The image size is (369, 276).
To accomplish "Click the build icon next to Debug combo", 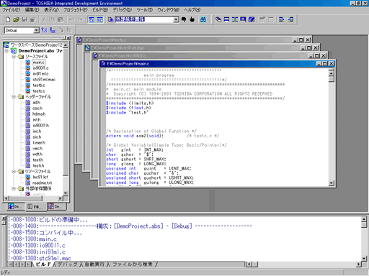I will [x=44, y=30].
